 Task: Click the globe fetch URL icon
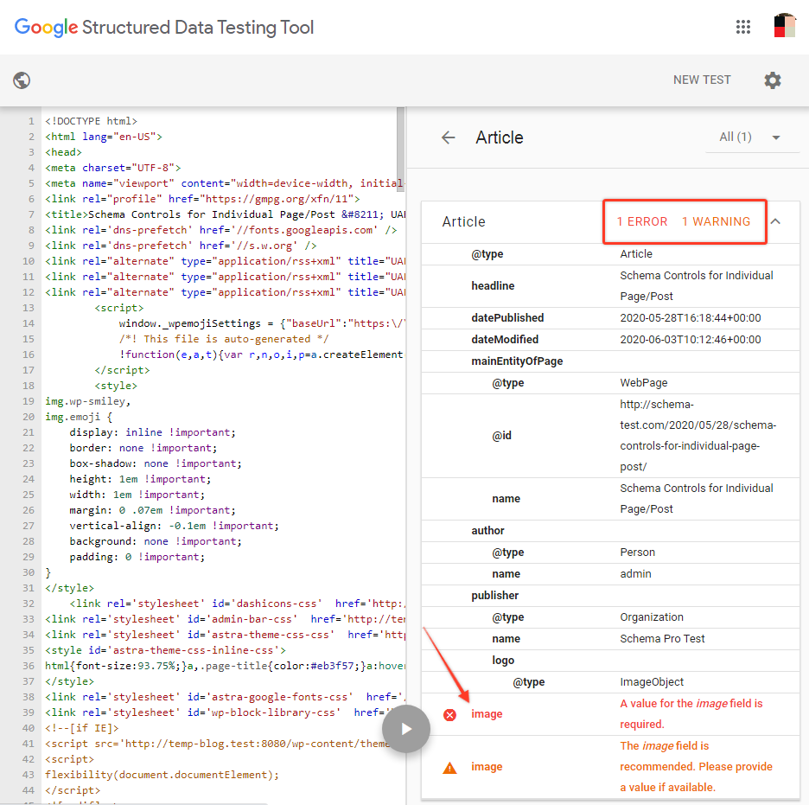pyautogui.click(x=22, y=80)
